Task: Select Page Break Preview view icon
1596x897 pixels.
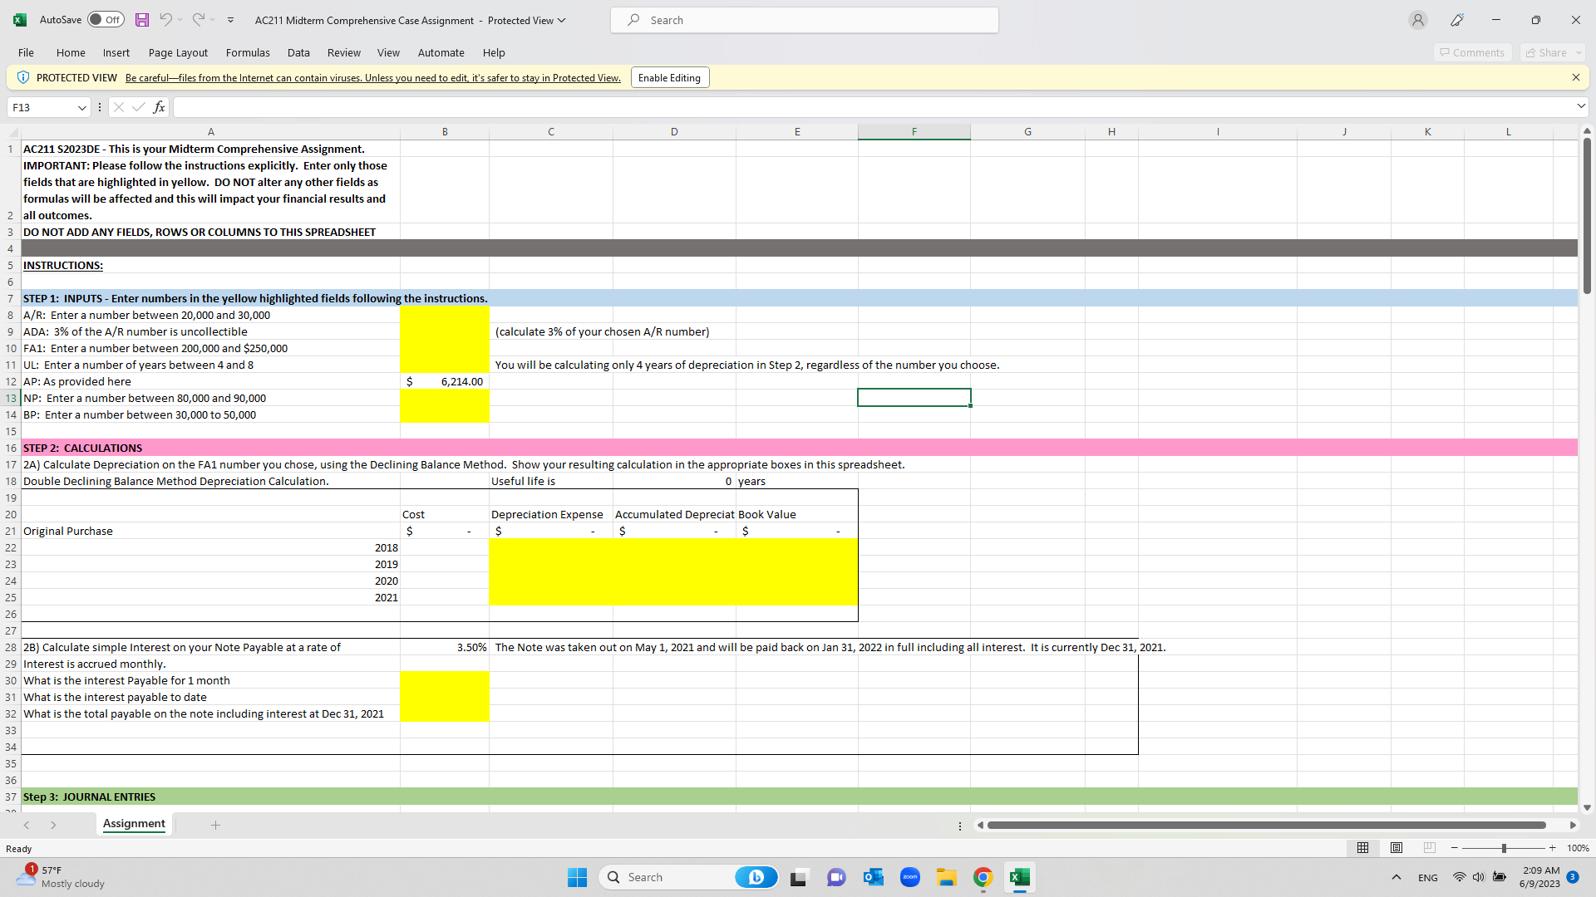Action: pos(1430,848)
